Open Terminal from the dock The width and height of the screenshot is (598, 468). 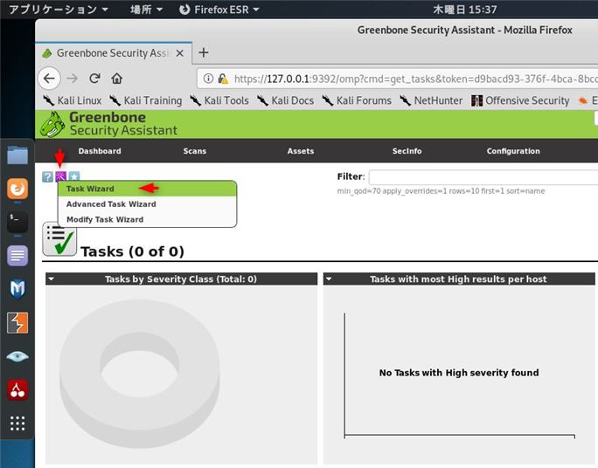(17, 222)
